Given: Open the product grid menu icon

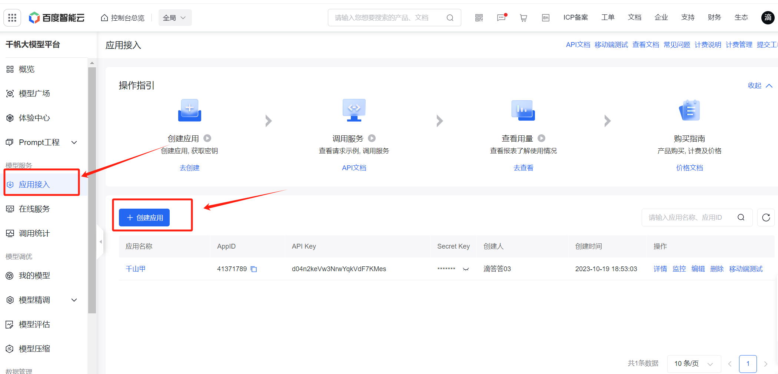Looking at the screenshot, I should pyautogui.click(x=12, y=17).
